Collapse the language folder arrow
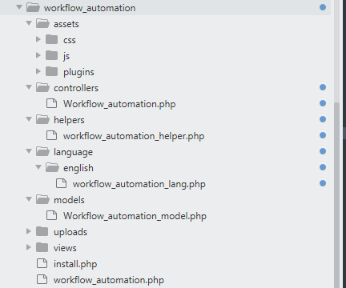The width and height of the screenshot is (346, 288). point(29,151)
